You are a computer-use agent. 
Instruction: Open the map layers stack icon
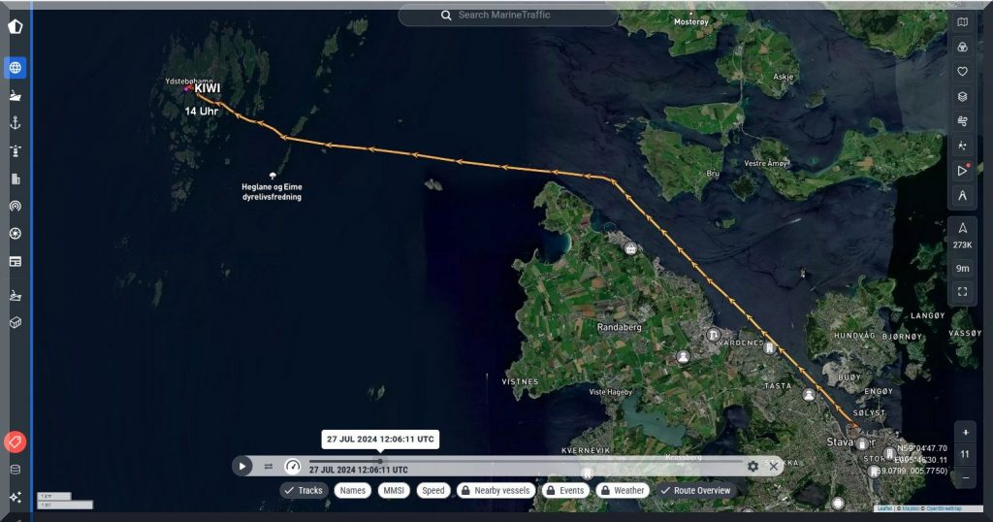962,96
